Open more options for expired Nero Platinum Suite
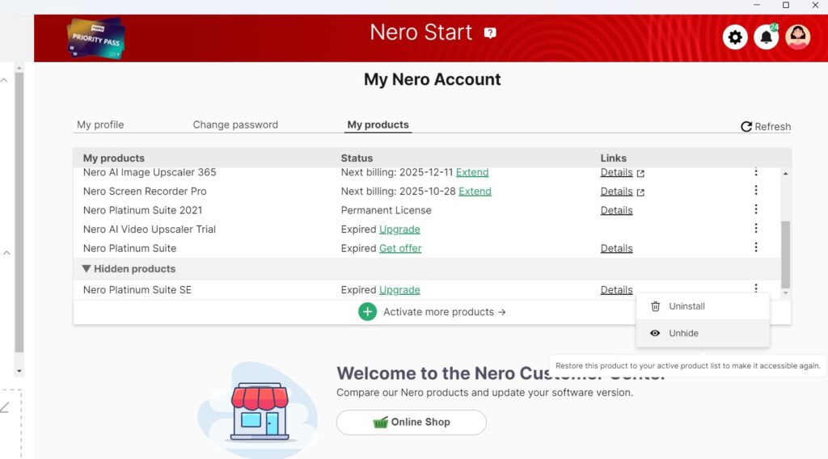The width and height of the screenshot is (828, 459). (756, 247)
